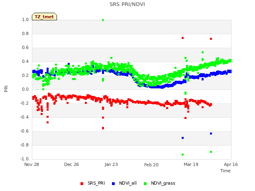The image size is (255, 191).
Task: Click the 0.4 y-axis tick label
Action: (x=25, y=62)
